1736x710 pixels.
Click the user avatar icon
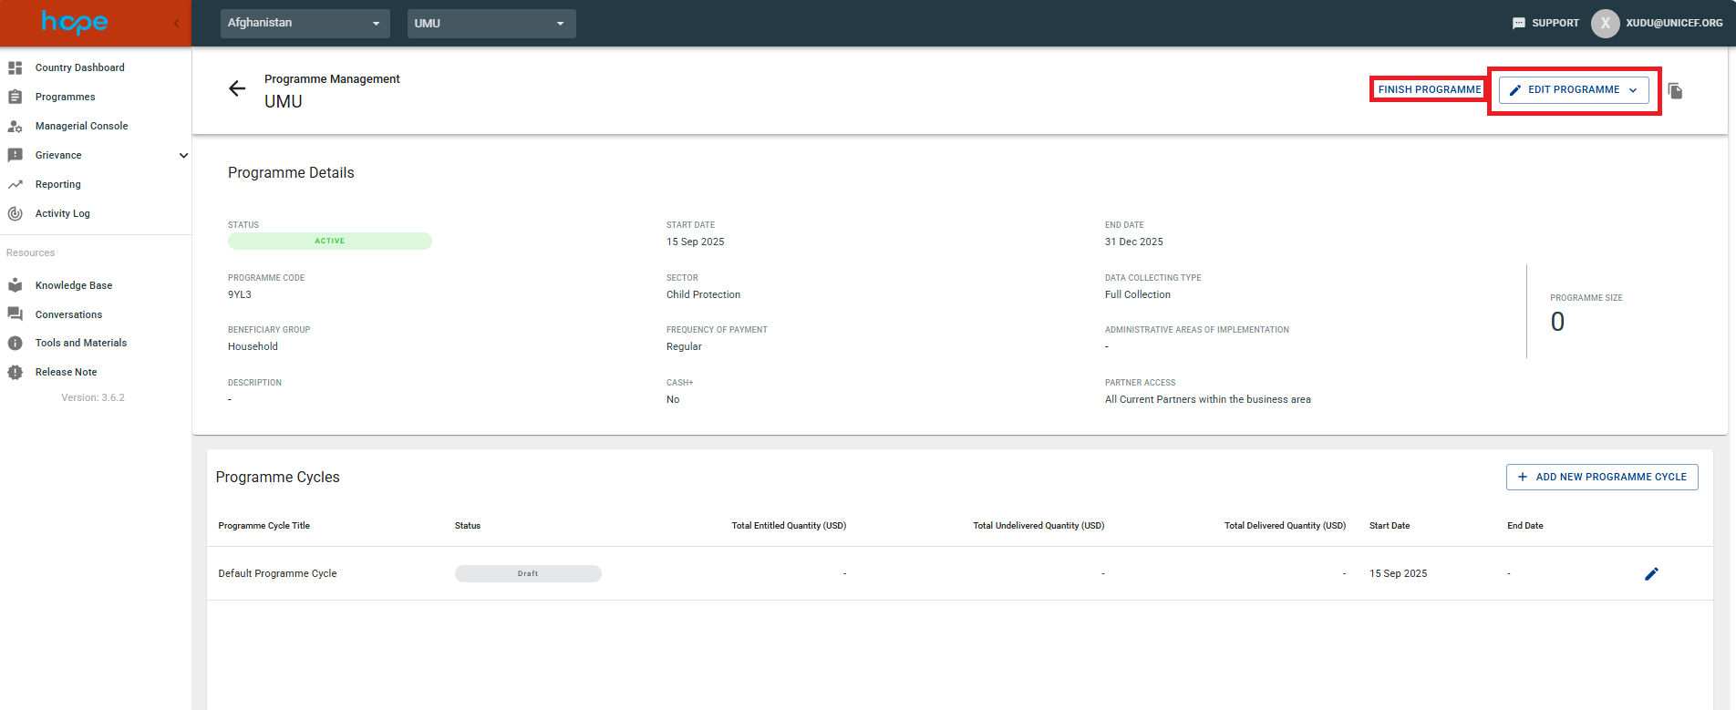(1605, 23)
